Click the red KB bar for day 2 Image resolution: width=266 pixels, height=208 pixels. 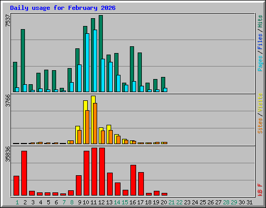(x=24, y=173)
